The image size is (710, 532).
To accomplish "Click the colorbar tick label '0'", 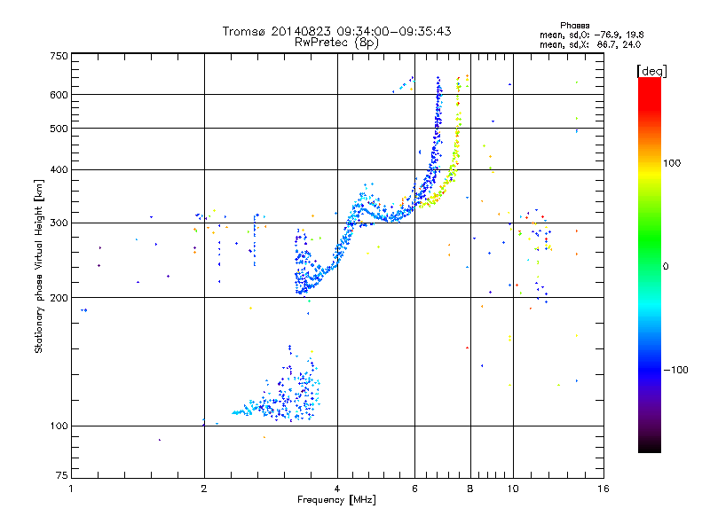I will (666, 266).
